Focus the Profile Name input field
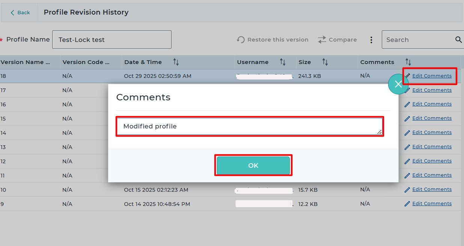 111,40
